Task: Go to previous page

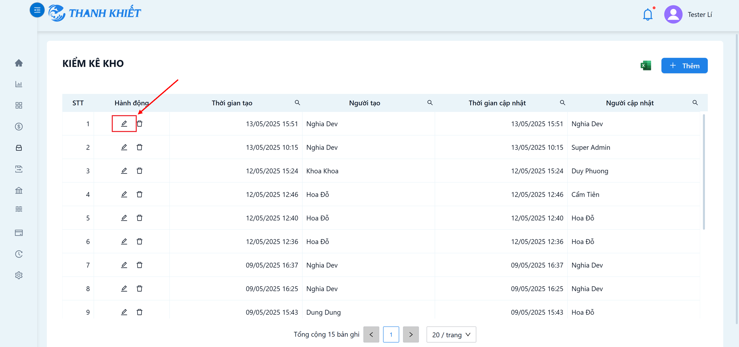Action: (x=371, y=334)
